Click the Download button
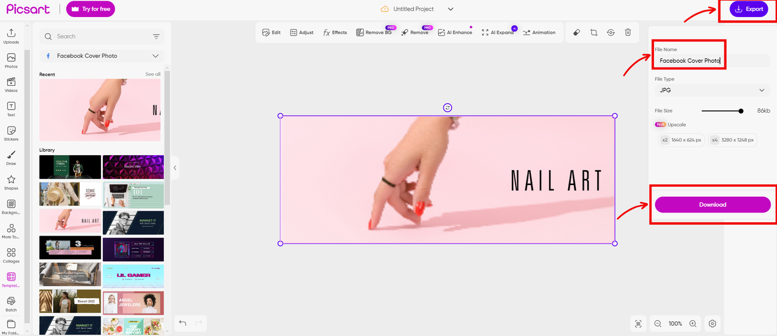 [712, 205]
